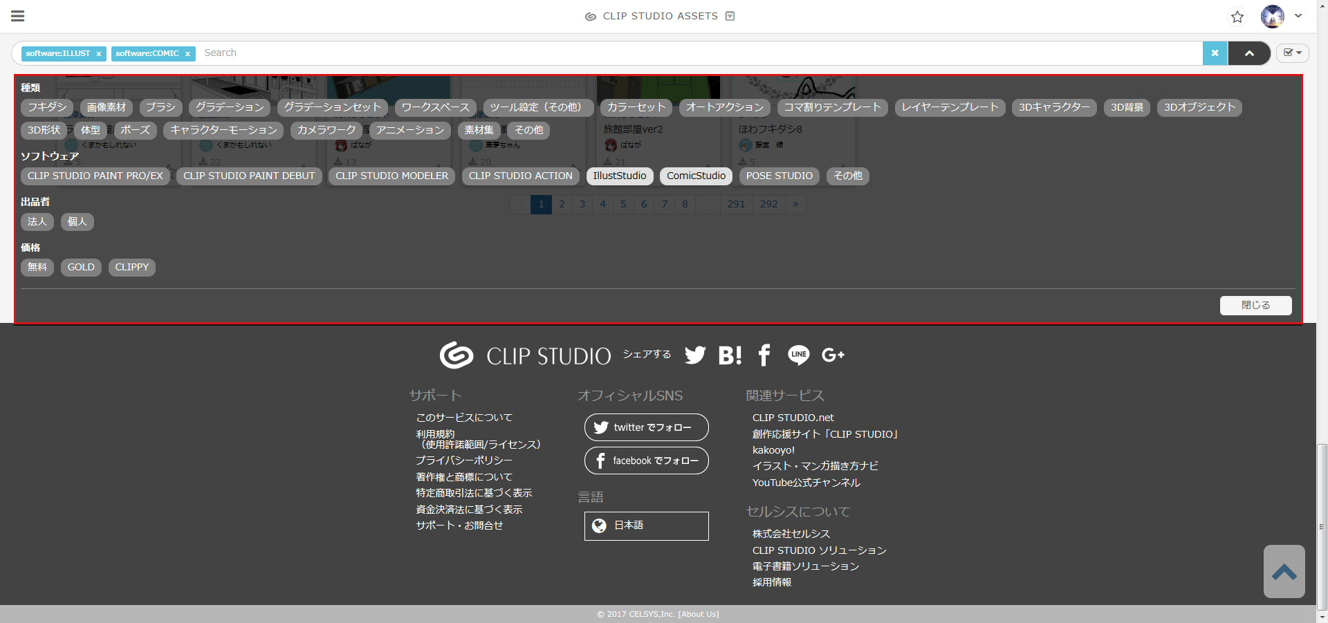Open the 日本語 language selector
The image size is (1328, 623).
pyautogui.click(x=647, y=526)
